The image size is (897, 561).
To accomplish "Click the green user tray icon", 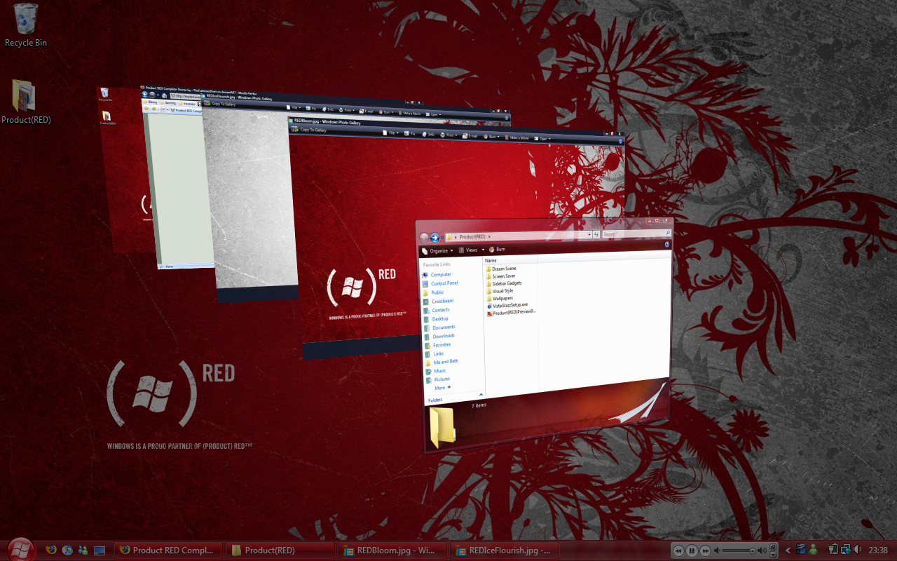I will (813, 550).
